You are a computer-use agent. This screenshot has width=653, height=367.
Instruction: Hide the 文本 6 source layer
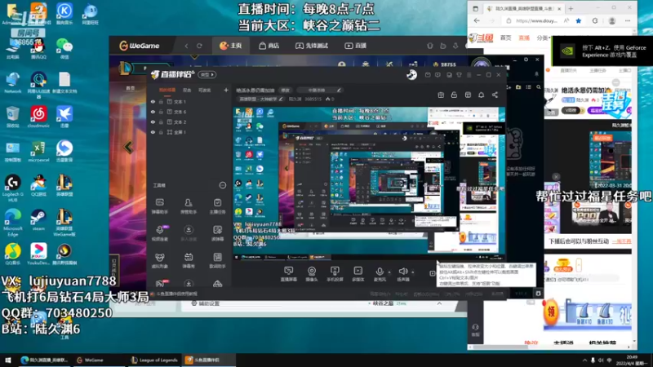153,112
